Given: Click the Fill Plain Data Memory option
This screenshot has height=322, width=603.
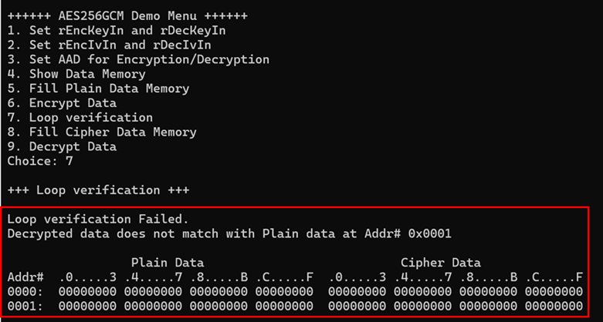Looking at the screenshot, I should click(x=98, y=89).
